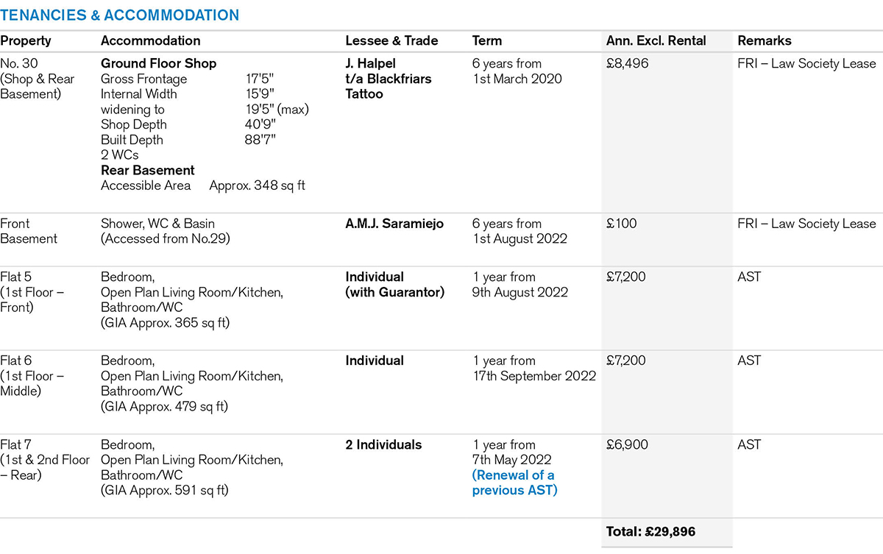The image size is (883, 554).
Task: Click the Accommodation column header
Action: (x=150, y=41)
